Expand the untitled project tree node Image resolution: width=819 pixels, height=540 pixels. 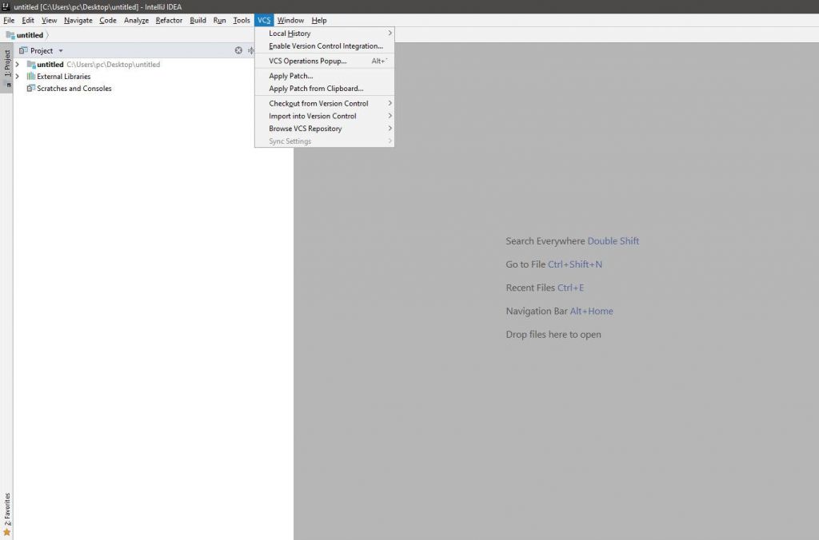(x=17, y=65)
